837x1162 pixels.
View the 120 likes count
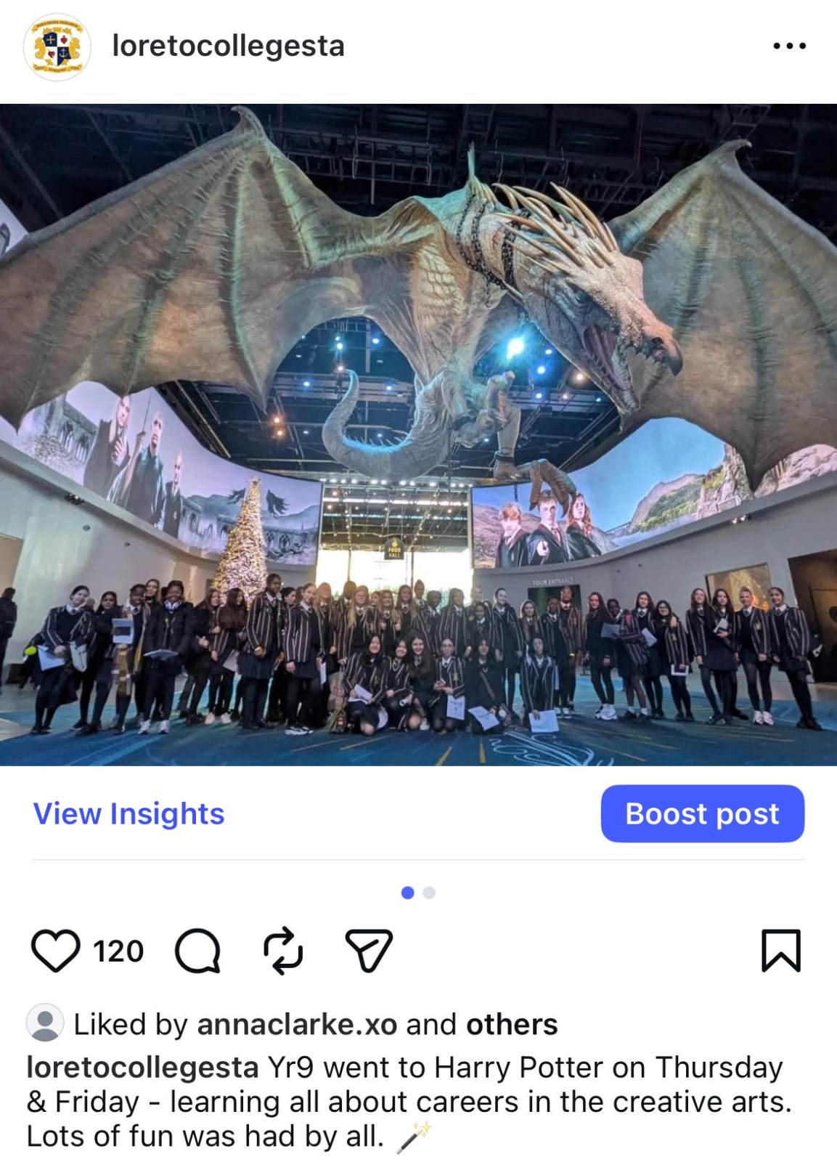pyautogui.click(x=118, y=951)
